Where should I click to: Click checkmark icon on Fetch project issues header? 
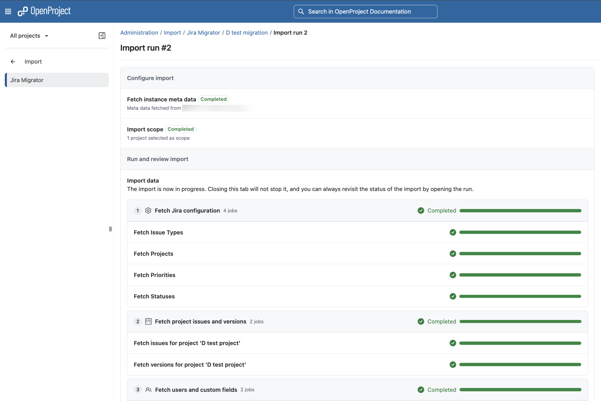tap(421, 321)
